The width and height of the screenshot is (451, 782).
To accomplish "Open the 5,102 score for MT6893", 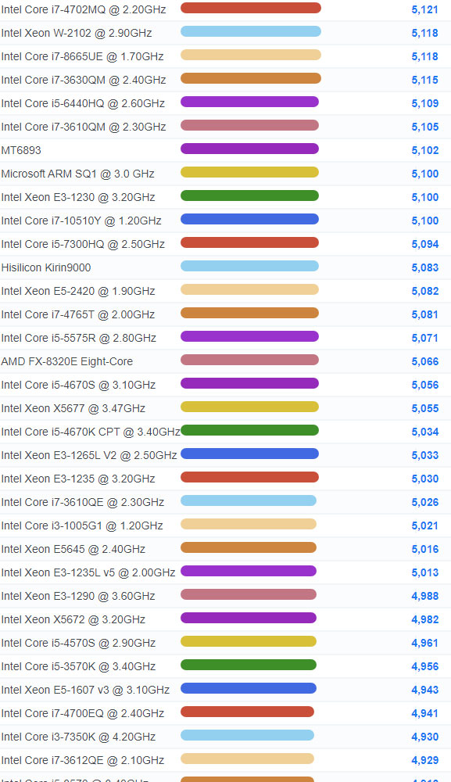I will (x=425, y=150).
